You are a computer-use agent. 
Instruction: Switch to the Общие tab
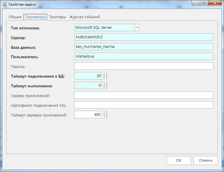[15, 17]
